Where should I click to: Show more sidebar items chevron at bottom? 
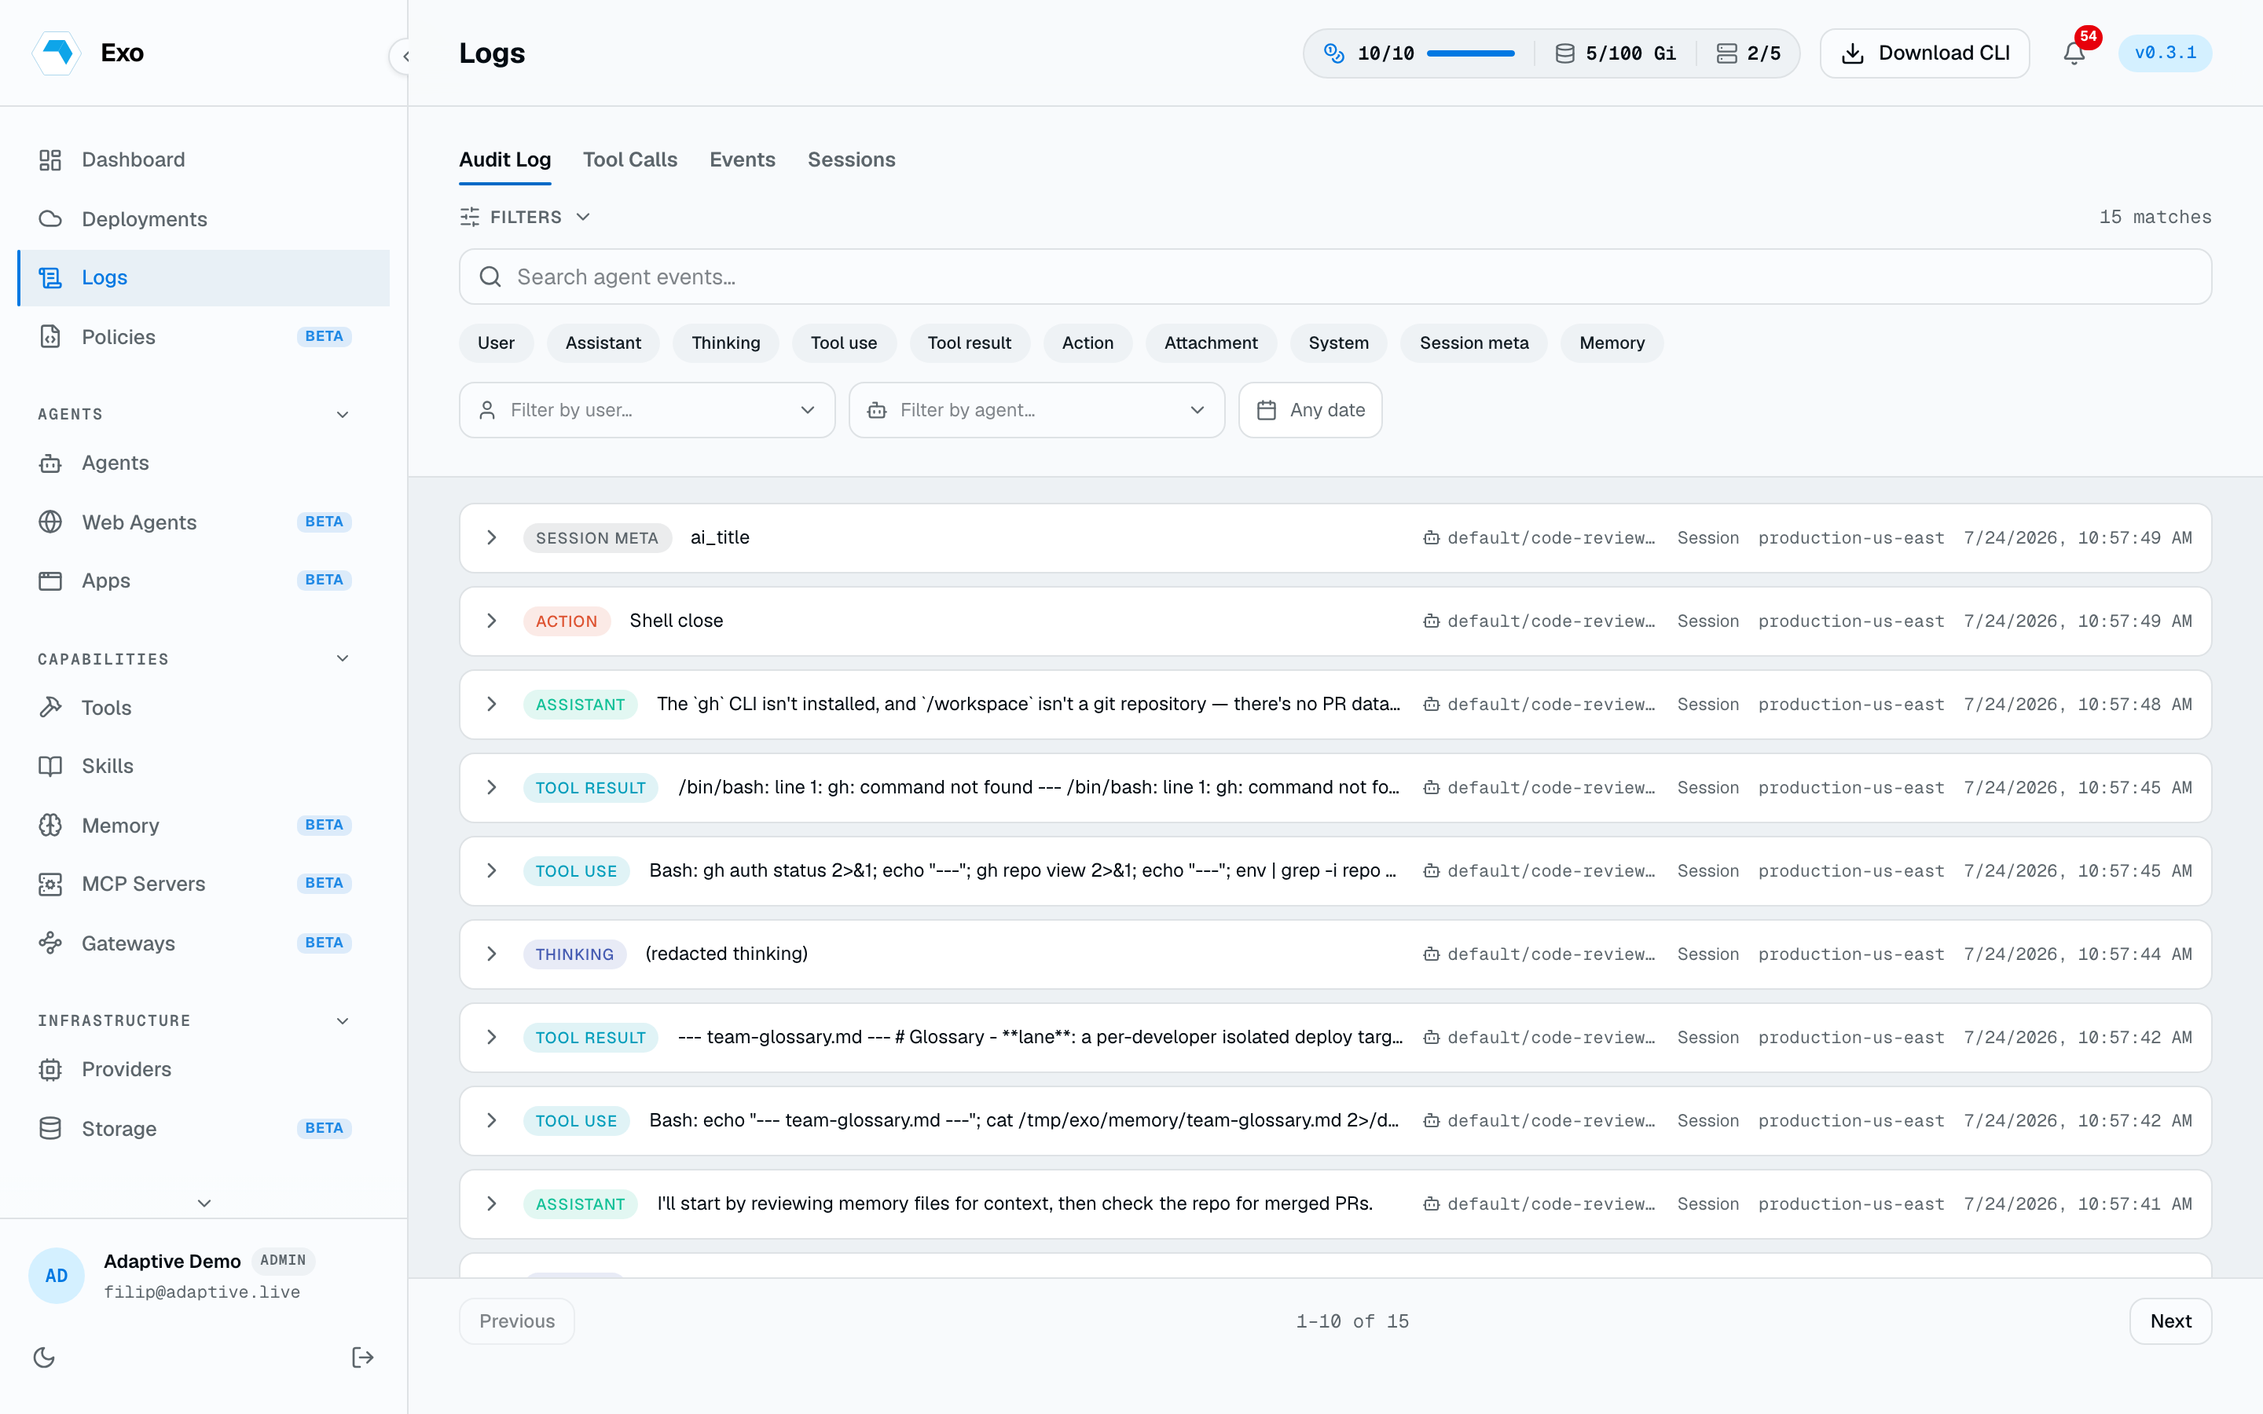(204, 1203)
